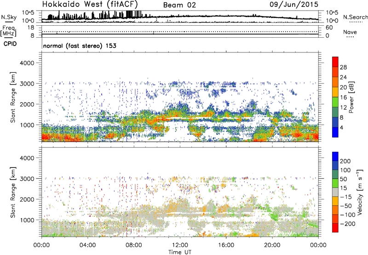Click '3000' on the power panel's range axis
368x255 pixels.
tap(27, 84)
